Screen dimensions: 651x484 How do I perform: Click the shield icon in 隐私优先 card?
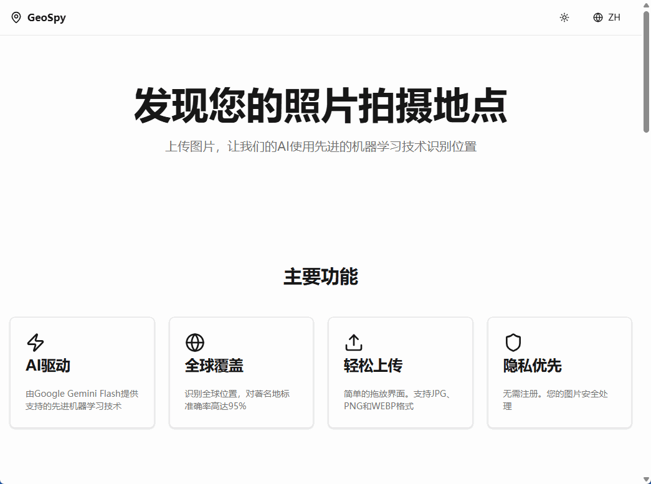[513, 343]
